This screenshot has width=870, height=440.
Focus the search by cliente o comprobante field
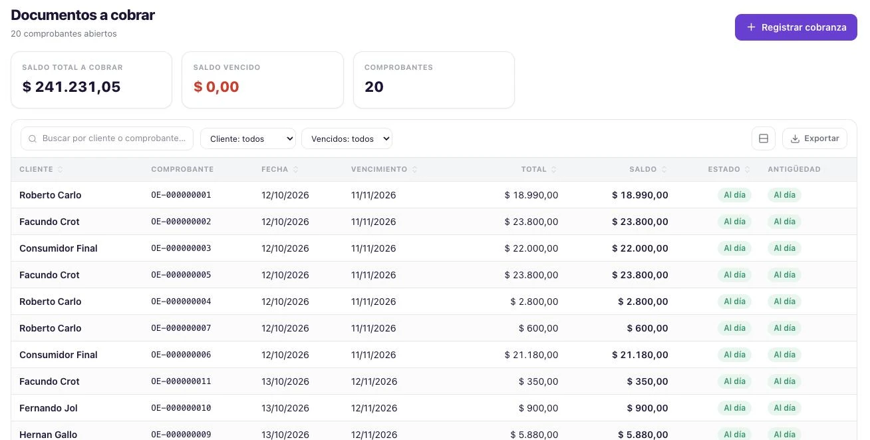coord(107,138)
